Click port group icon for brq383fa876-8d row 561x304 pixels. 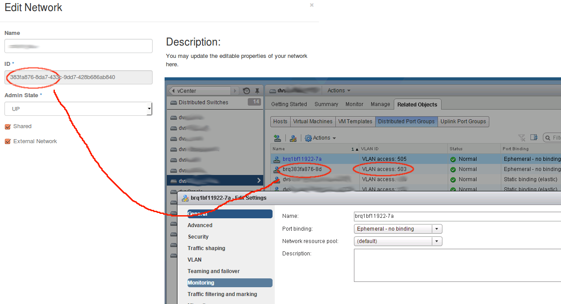coord(277,169)
